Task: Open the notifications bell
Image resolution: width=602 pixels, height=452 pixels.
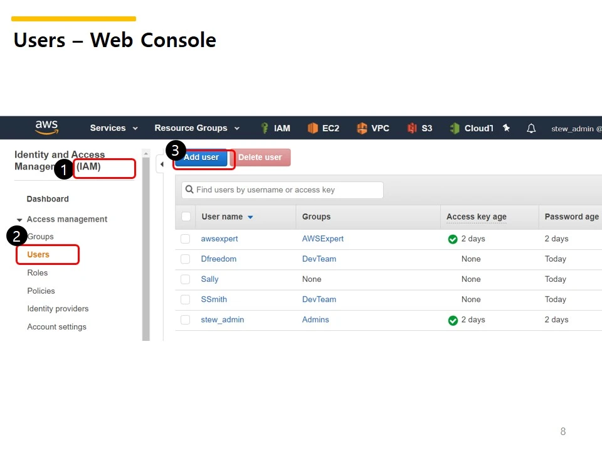Action: [x=531, y=128]
